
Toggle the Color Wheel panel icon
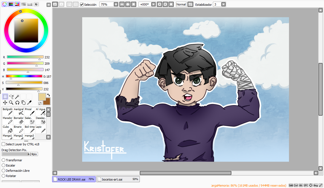4,4
